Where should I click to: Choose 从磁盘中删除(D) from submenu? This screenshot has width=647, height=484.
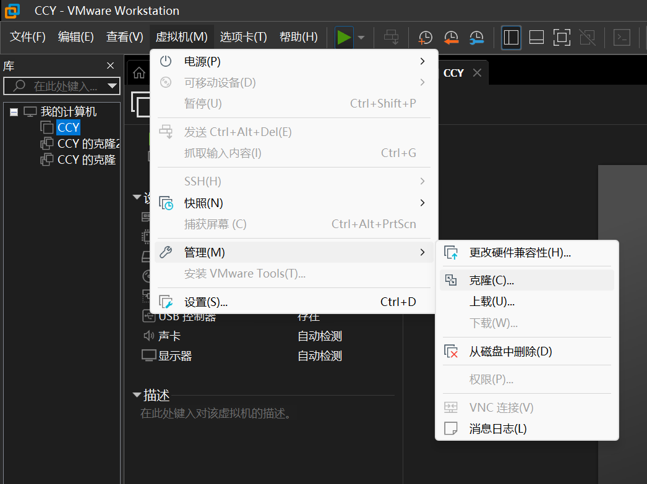[527, 352]
